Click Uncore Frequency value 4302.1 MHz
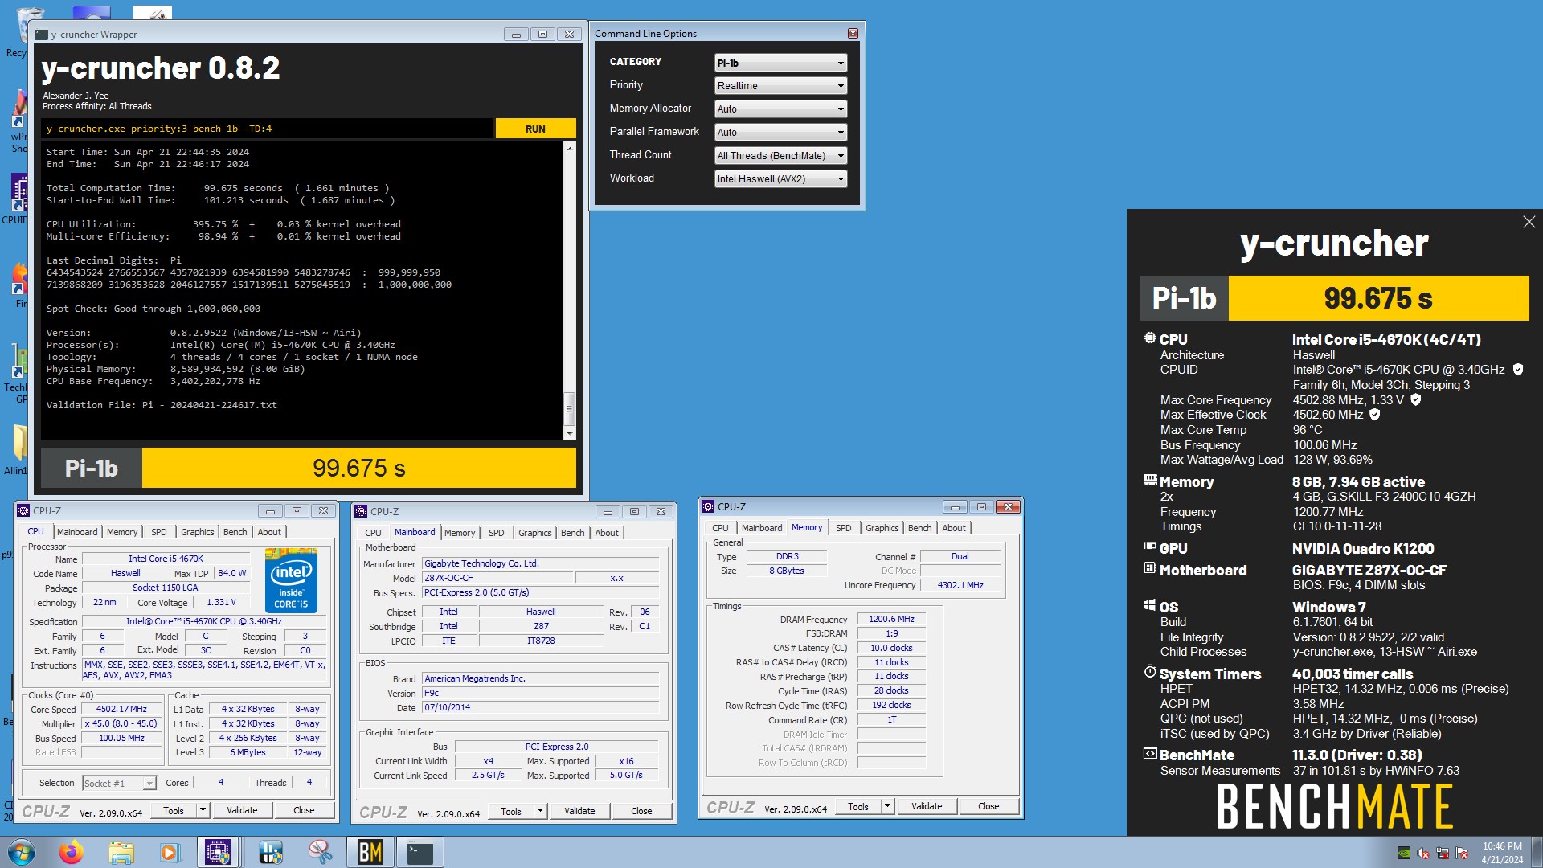This screenshot has width=1543, height=868. (x=960, y=585)
